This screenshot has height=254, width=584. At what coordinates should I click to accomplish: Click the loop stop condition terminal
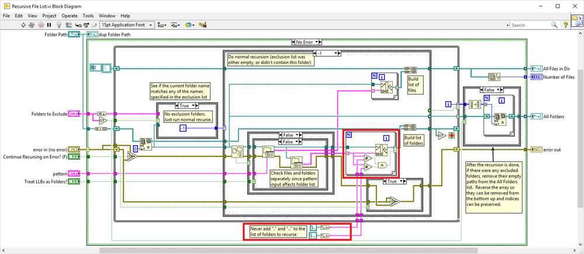click(451, 135)
